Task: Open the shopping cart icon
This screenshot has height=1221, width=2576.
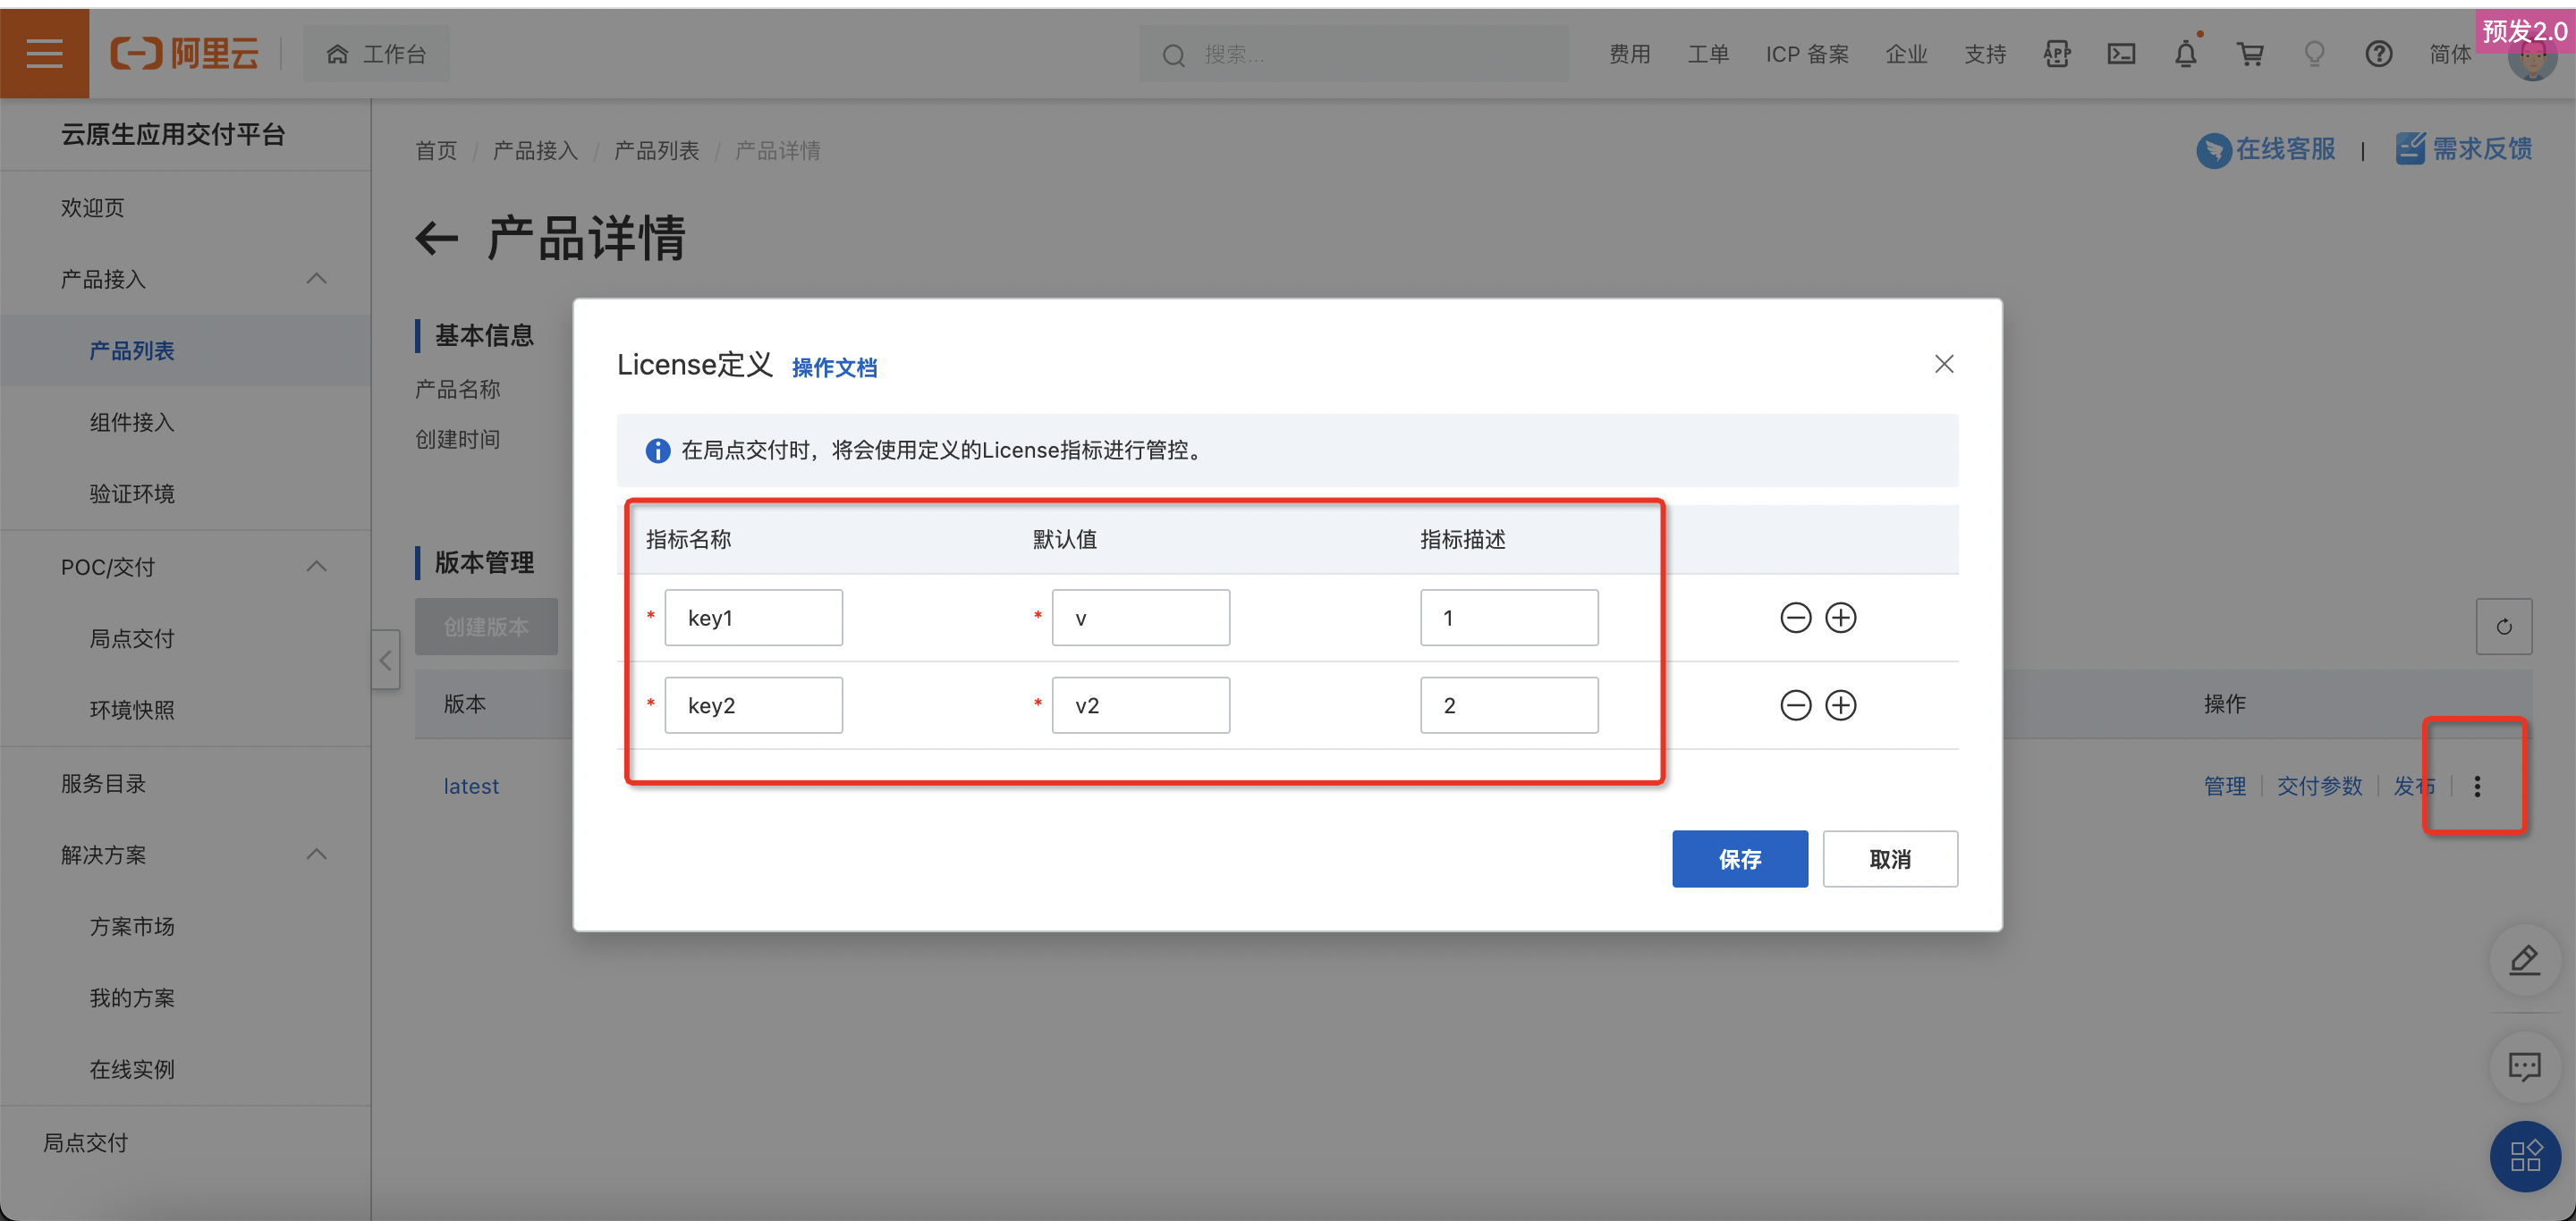Action: tap(2250, 54)
